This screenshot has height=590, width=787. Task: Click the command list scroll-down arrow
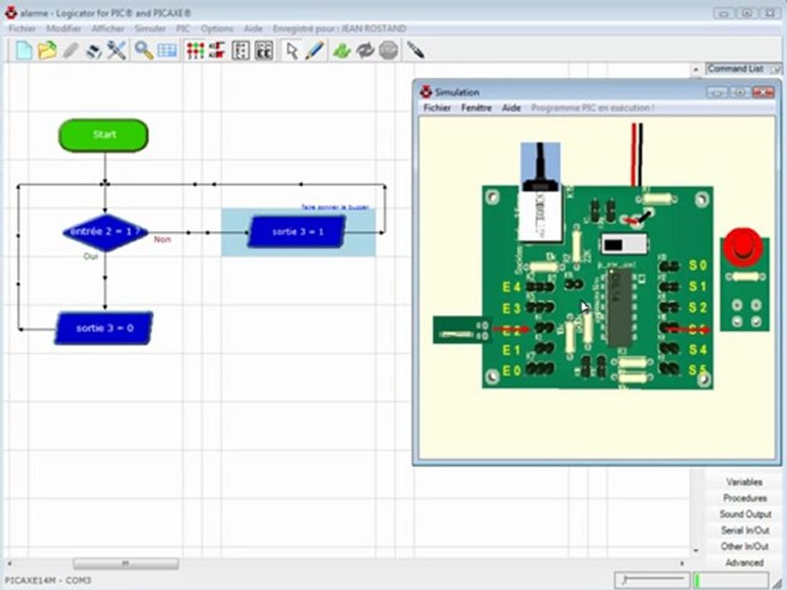coord(696,551)
